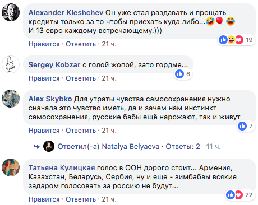This screenshot has height=205, width=258.
Task: Click the thumbs-up icon with 6 likes
Action: point(179,74)
